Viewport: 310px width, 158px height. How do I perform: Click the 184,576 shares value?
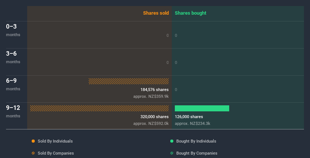pos(154,90)
